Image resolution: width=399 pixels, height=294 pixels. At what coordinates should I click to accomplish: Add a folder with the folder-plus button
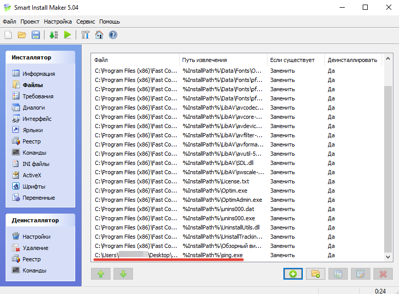(316, 274)
